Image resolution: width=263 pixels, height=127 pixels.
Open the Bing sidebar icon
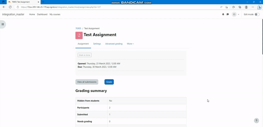click(x=259, y=7)
